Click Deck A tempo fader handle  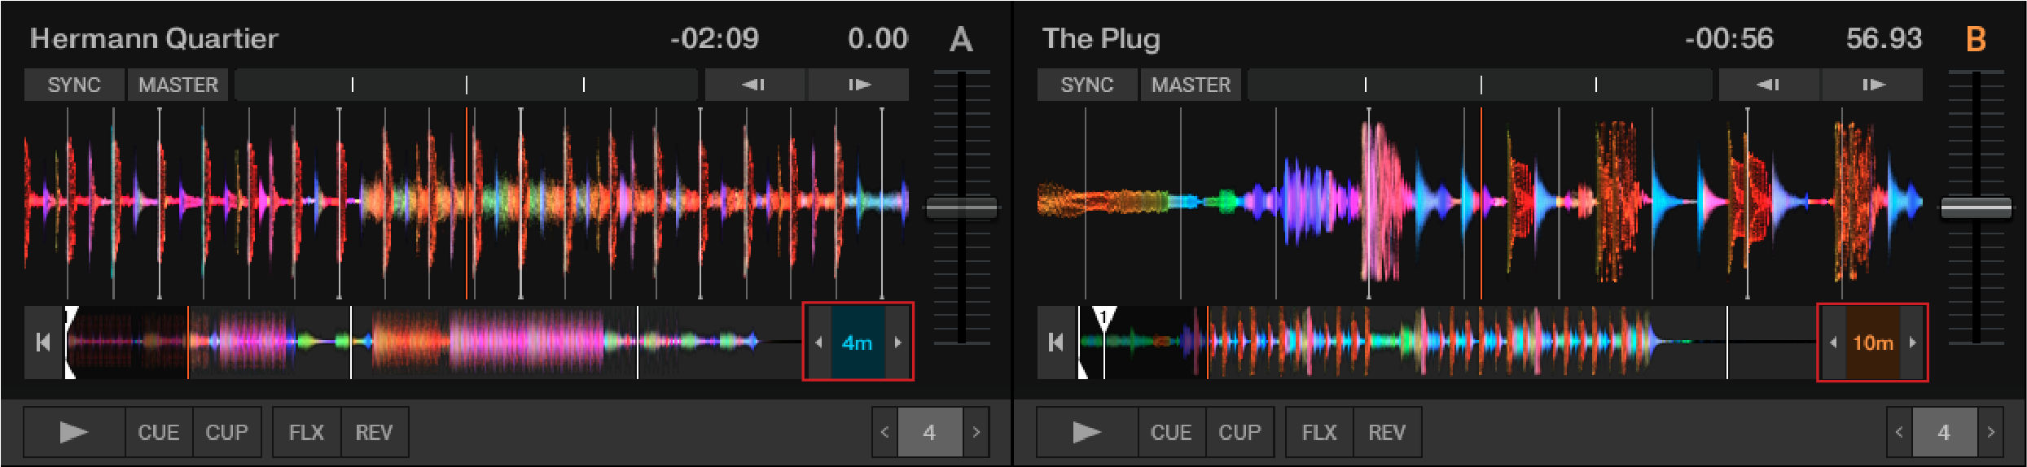coord(962,208)
